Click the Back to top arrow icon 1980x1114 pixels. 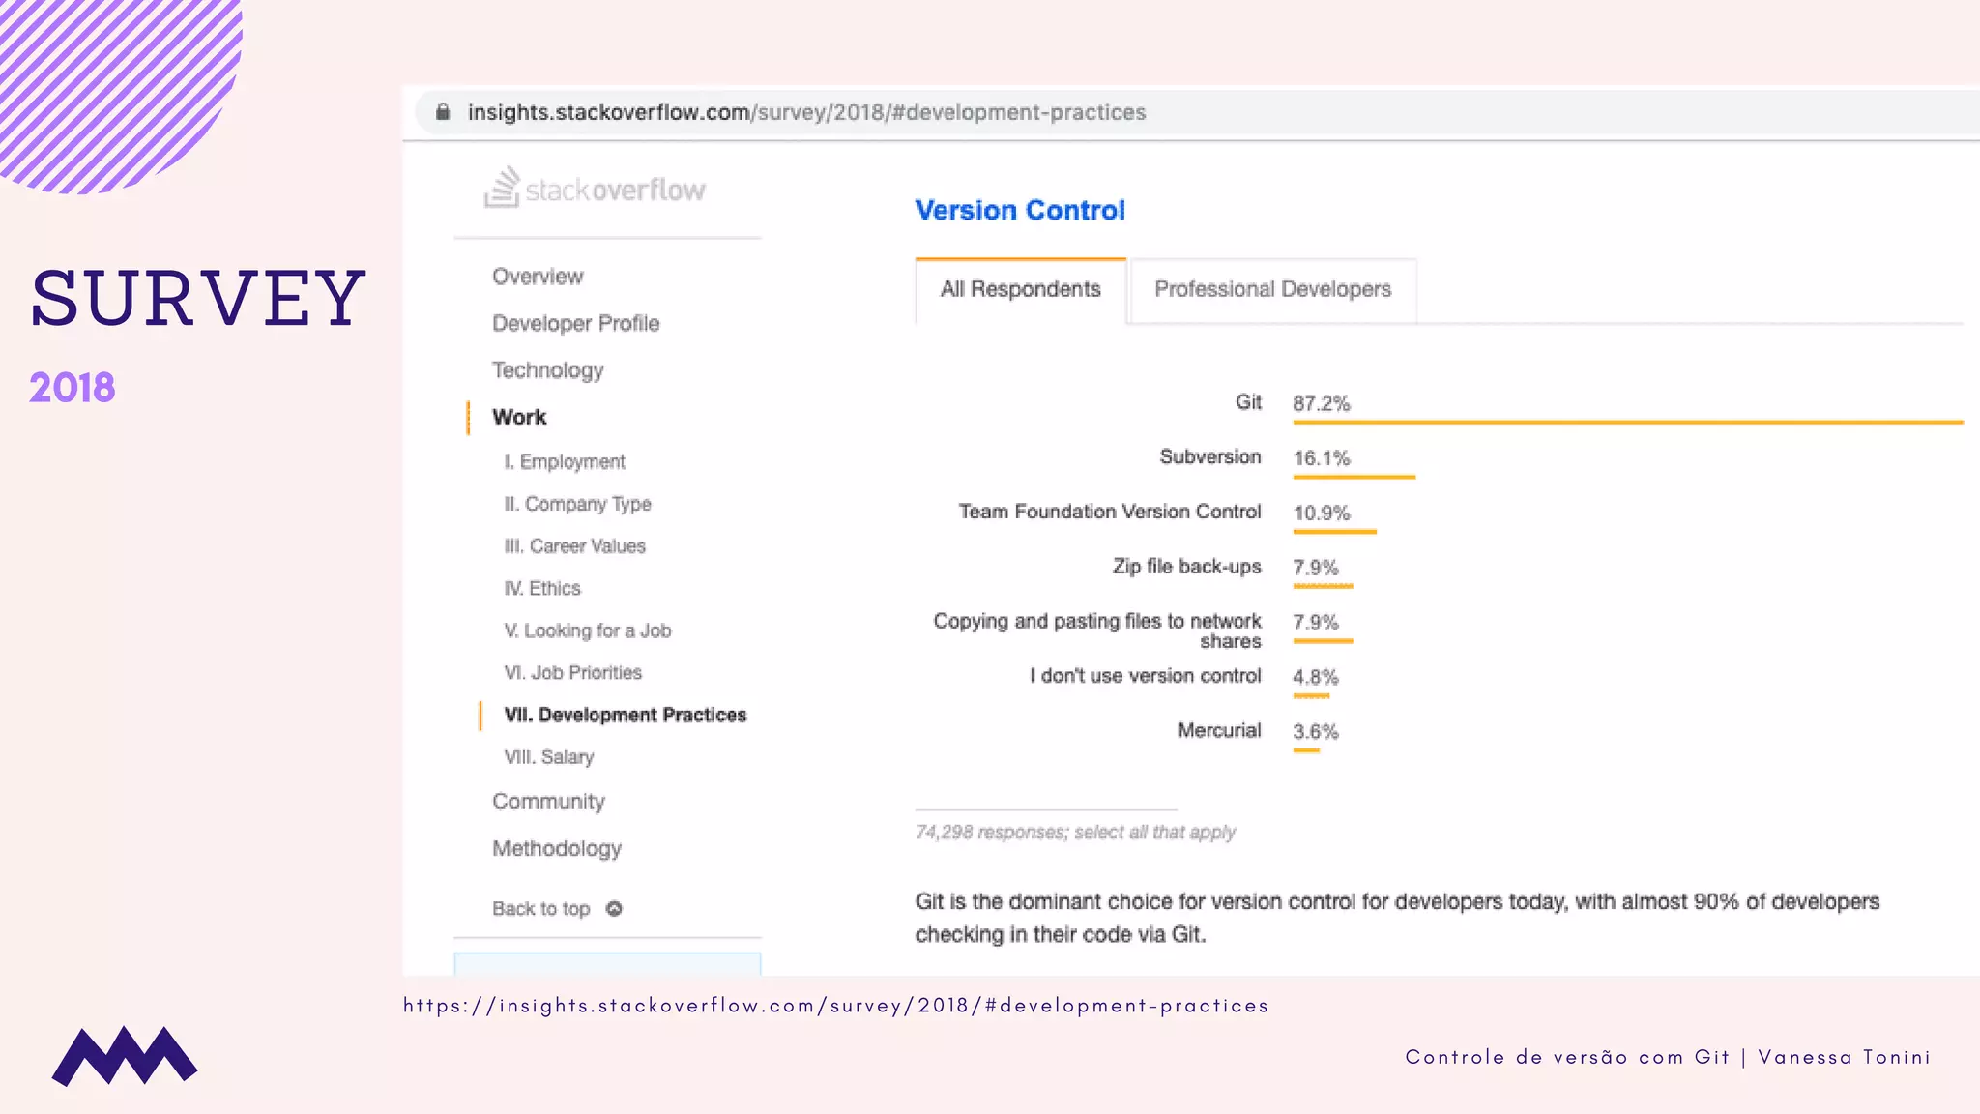click(614, 909)
